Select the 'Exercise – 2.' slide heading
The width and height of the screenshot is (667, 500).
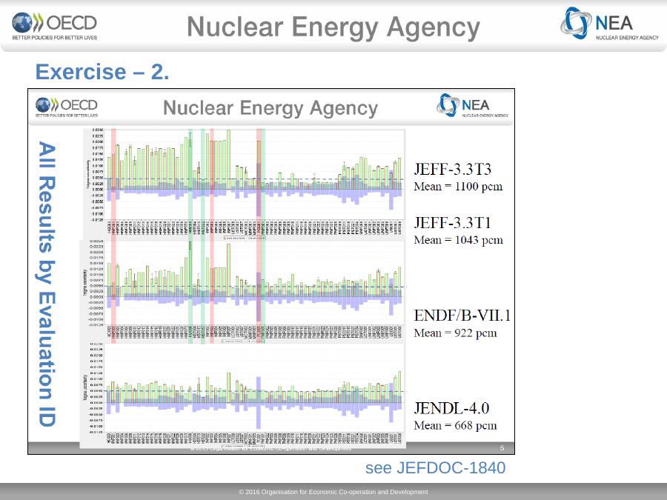tap(102, 73)
